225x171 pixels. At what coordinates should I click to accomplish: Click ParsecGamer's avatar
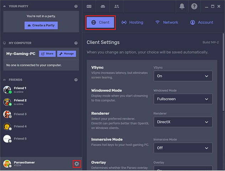[x=7, y=164]
